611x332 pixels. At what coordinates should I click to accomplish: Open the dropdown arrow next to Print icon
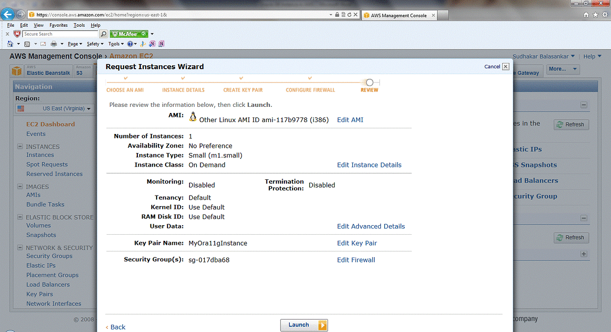61,44
